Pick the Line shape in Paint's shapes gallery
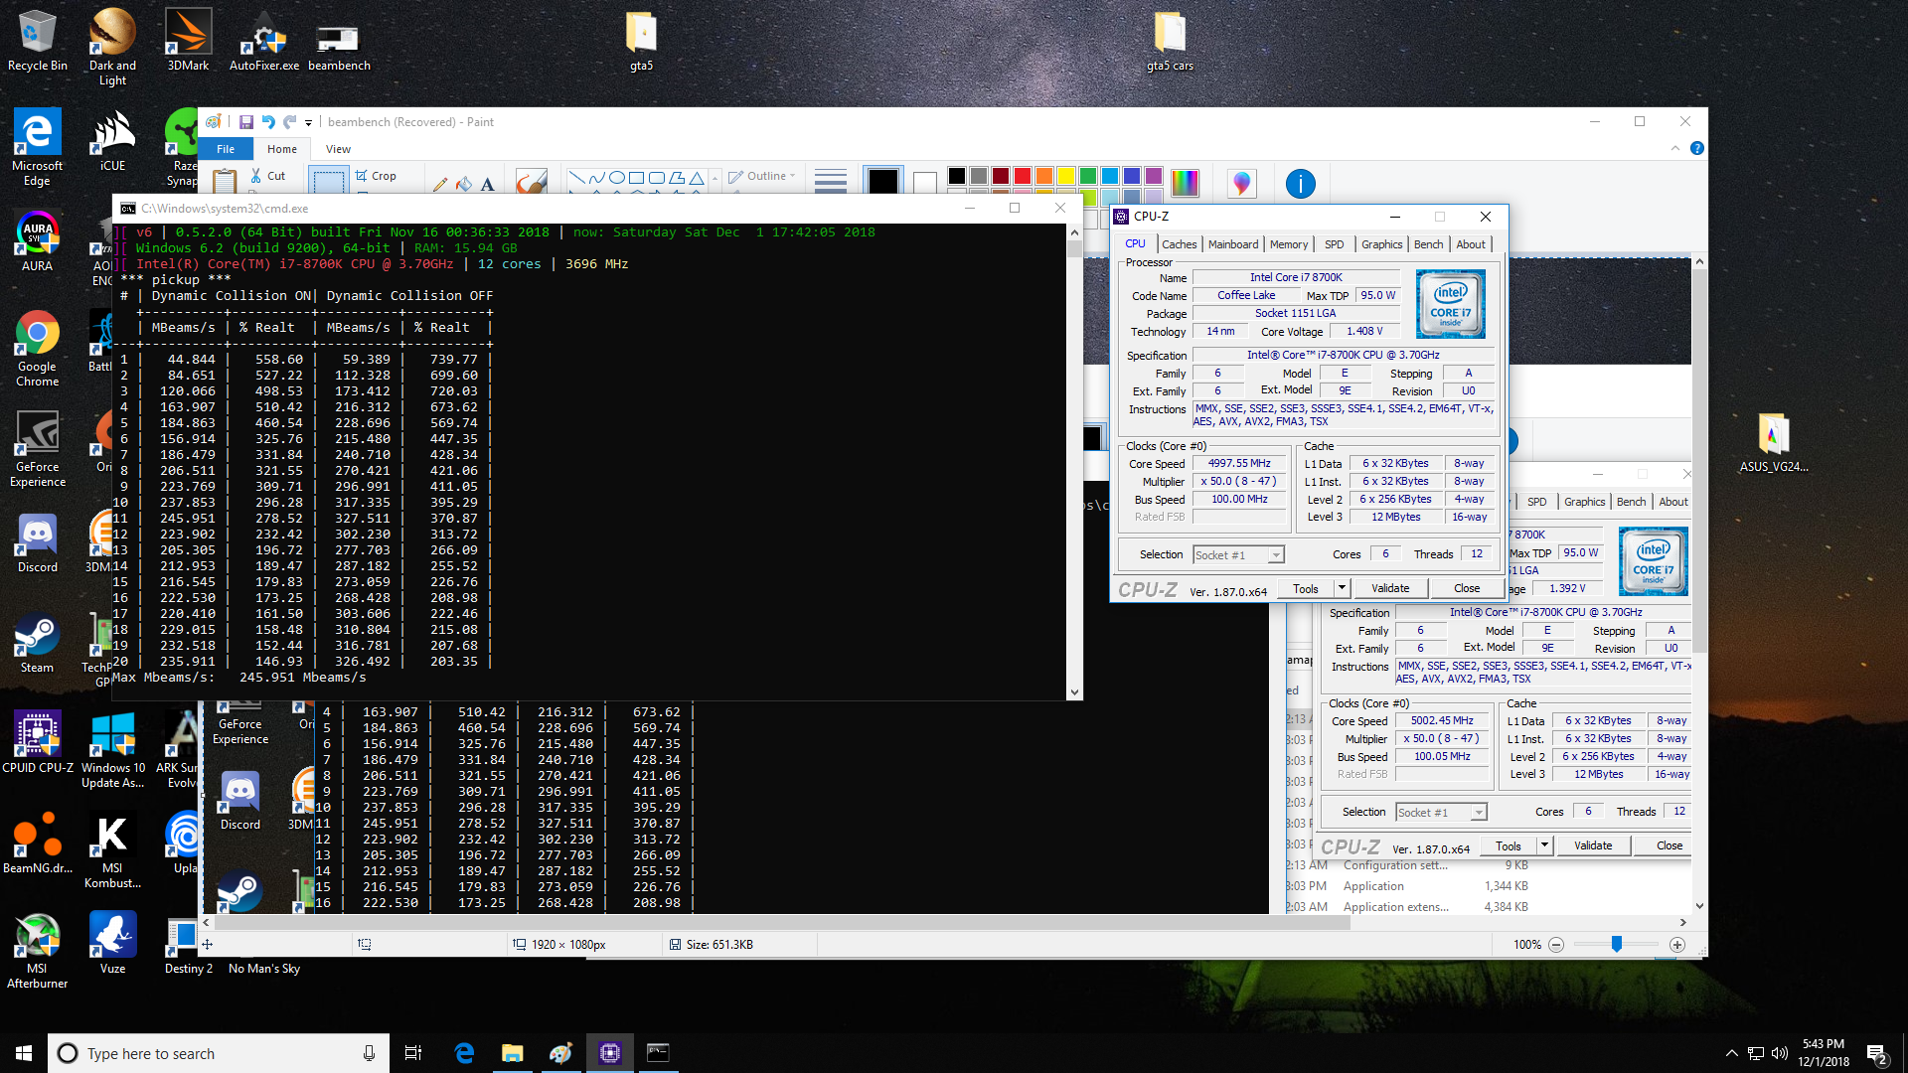Image resolution: width=1908 pixels, height=1073 pixels. click(576, 178)
